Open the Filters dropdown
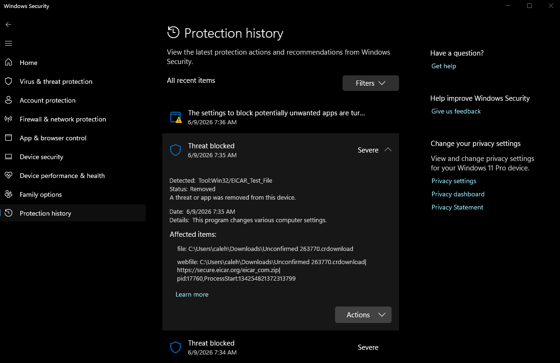 [370, 83]
